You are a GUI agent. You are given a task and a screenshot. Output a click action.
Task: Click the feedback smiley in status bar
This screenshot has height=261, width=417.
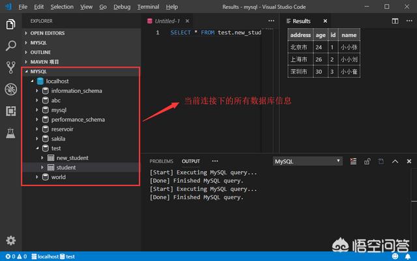[395, 256]
